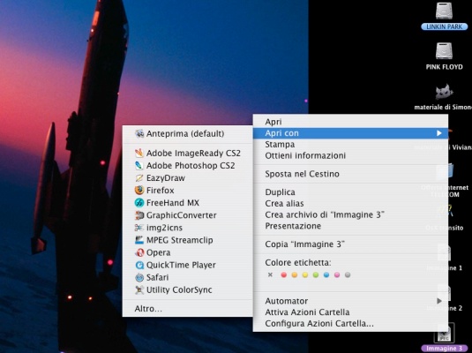Click the Safari text label
Screen dimensions: 472x353
pos(157,277)
